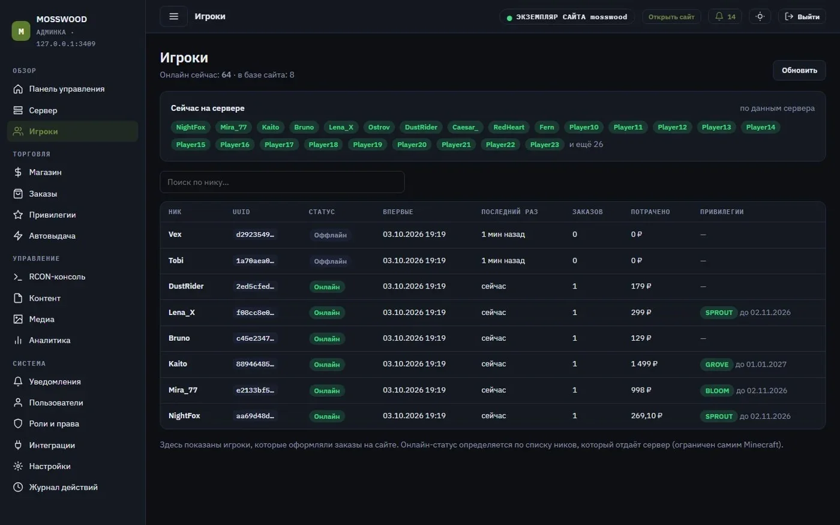The width and height of the screenshot is (840, 525).
Task: Toggle the light theme sun icon
Action: pos(760,17)
